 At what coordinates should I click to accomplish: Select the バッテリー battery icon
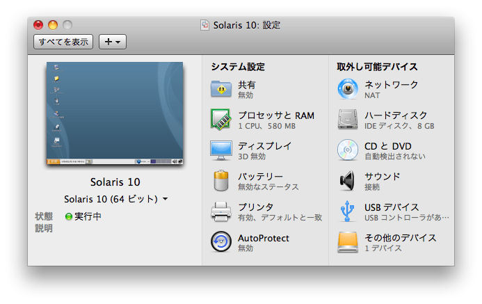tap(220, 181)
